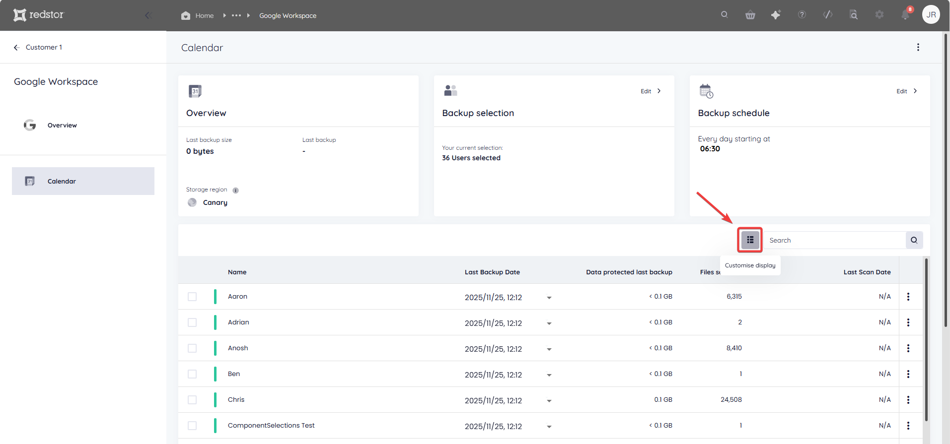The height and width of the screenshot is (444, 950).
Task: Open row actions menu for Anosh
Action: point(908,348)
